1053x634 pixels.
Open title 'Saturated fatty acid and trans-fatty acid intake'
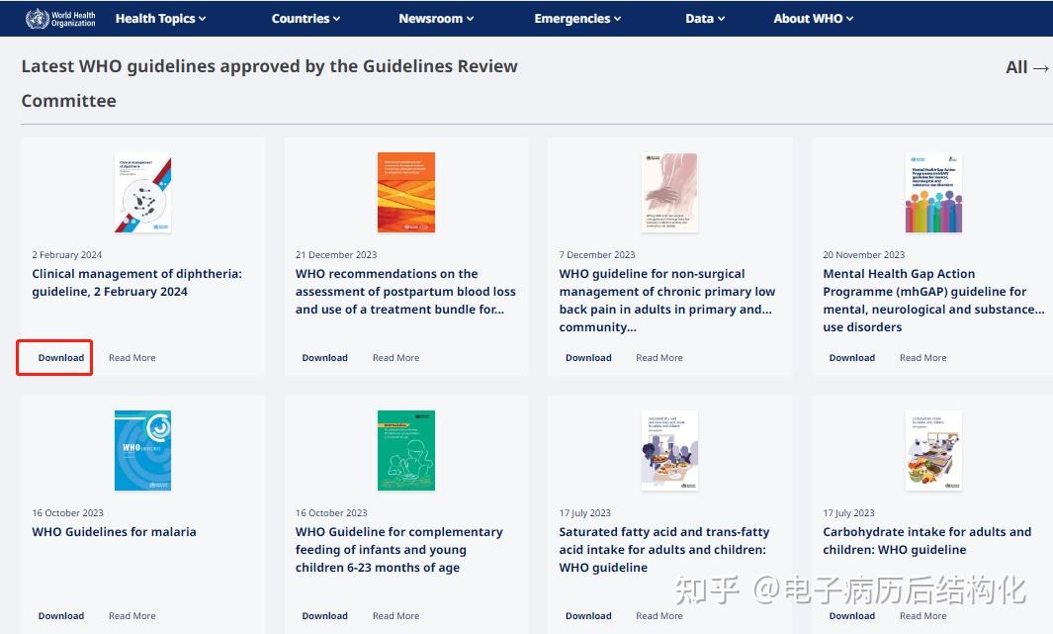click(x=664, y=549)
